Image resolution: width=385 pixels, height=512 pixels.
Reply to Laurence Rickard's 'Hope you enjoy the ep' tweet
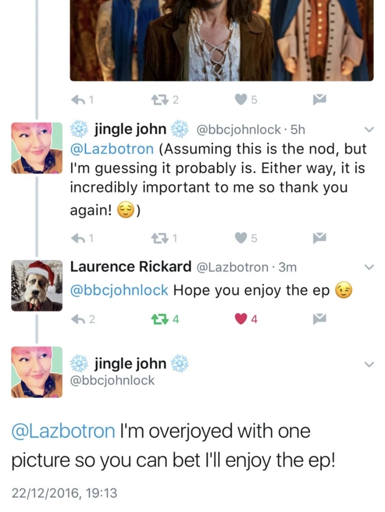pos(79,319)
